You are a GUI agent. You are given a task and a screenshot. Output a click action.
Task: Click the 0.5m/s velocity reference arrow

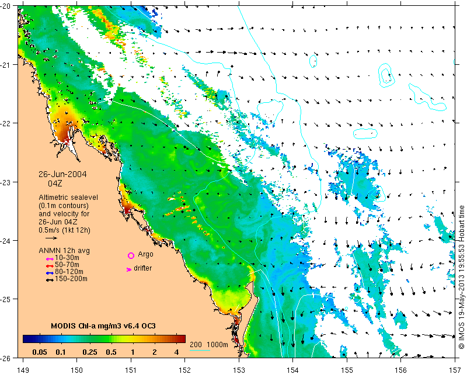click(x=51, y=238)
